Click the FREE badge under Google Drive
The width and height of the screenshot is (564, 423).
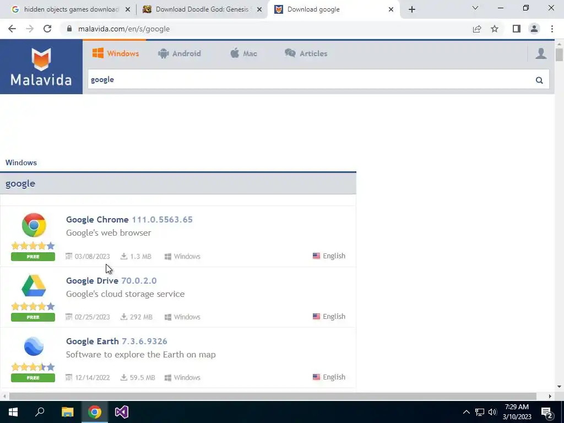coord(33,317)
